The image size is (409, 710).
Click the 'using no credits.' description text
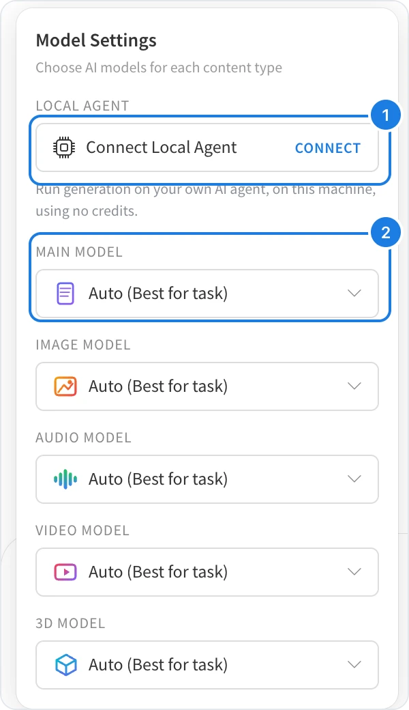[x=87, y=211]
